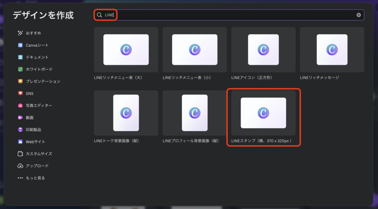Image resolution: width=378 pixels, height=209 pixels.
Task: Click the おすすめ sparkle icon
Action: tap(20, 33)
